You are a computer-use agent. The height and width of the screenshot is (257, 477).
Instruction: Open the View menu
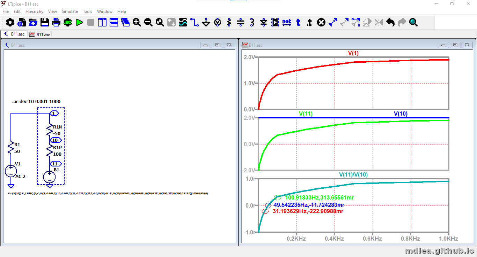click(52, 11)
